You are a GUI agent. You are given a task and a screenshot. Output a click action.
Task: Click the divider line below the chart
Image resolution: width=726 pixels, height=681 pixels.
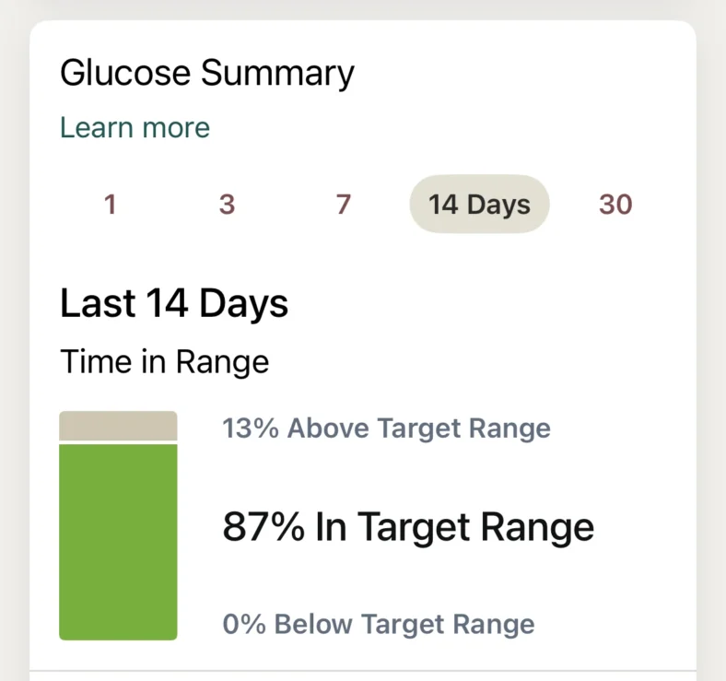[x=362, y=671]
